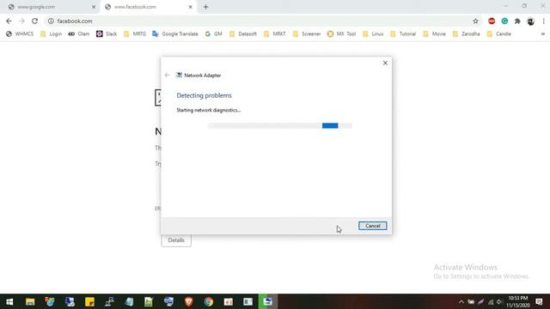Bookmark this page with the star
Viewport: 550px width, 309px height.
(475, 21)
